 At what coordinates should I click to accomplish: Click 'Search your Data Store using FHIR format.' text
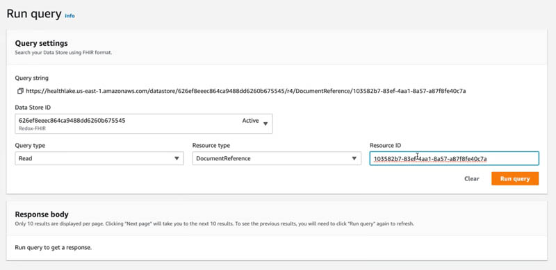(x=63, y=53)
